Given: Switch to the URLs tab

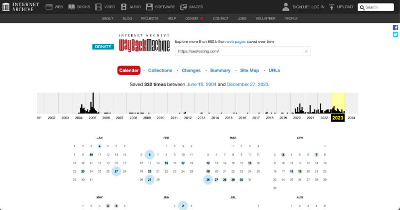Looking at the screenshot, I should point(274,70).
